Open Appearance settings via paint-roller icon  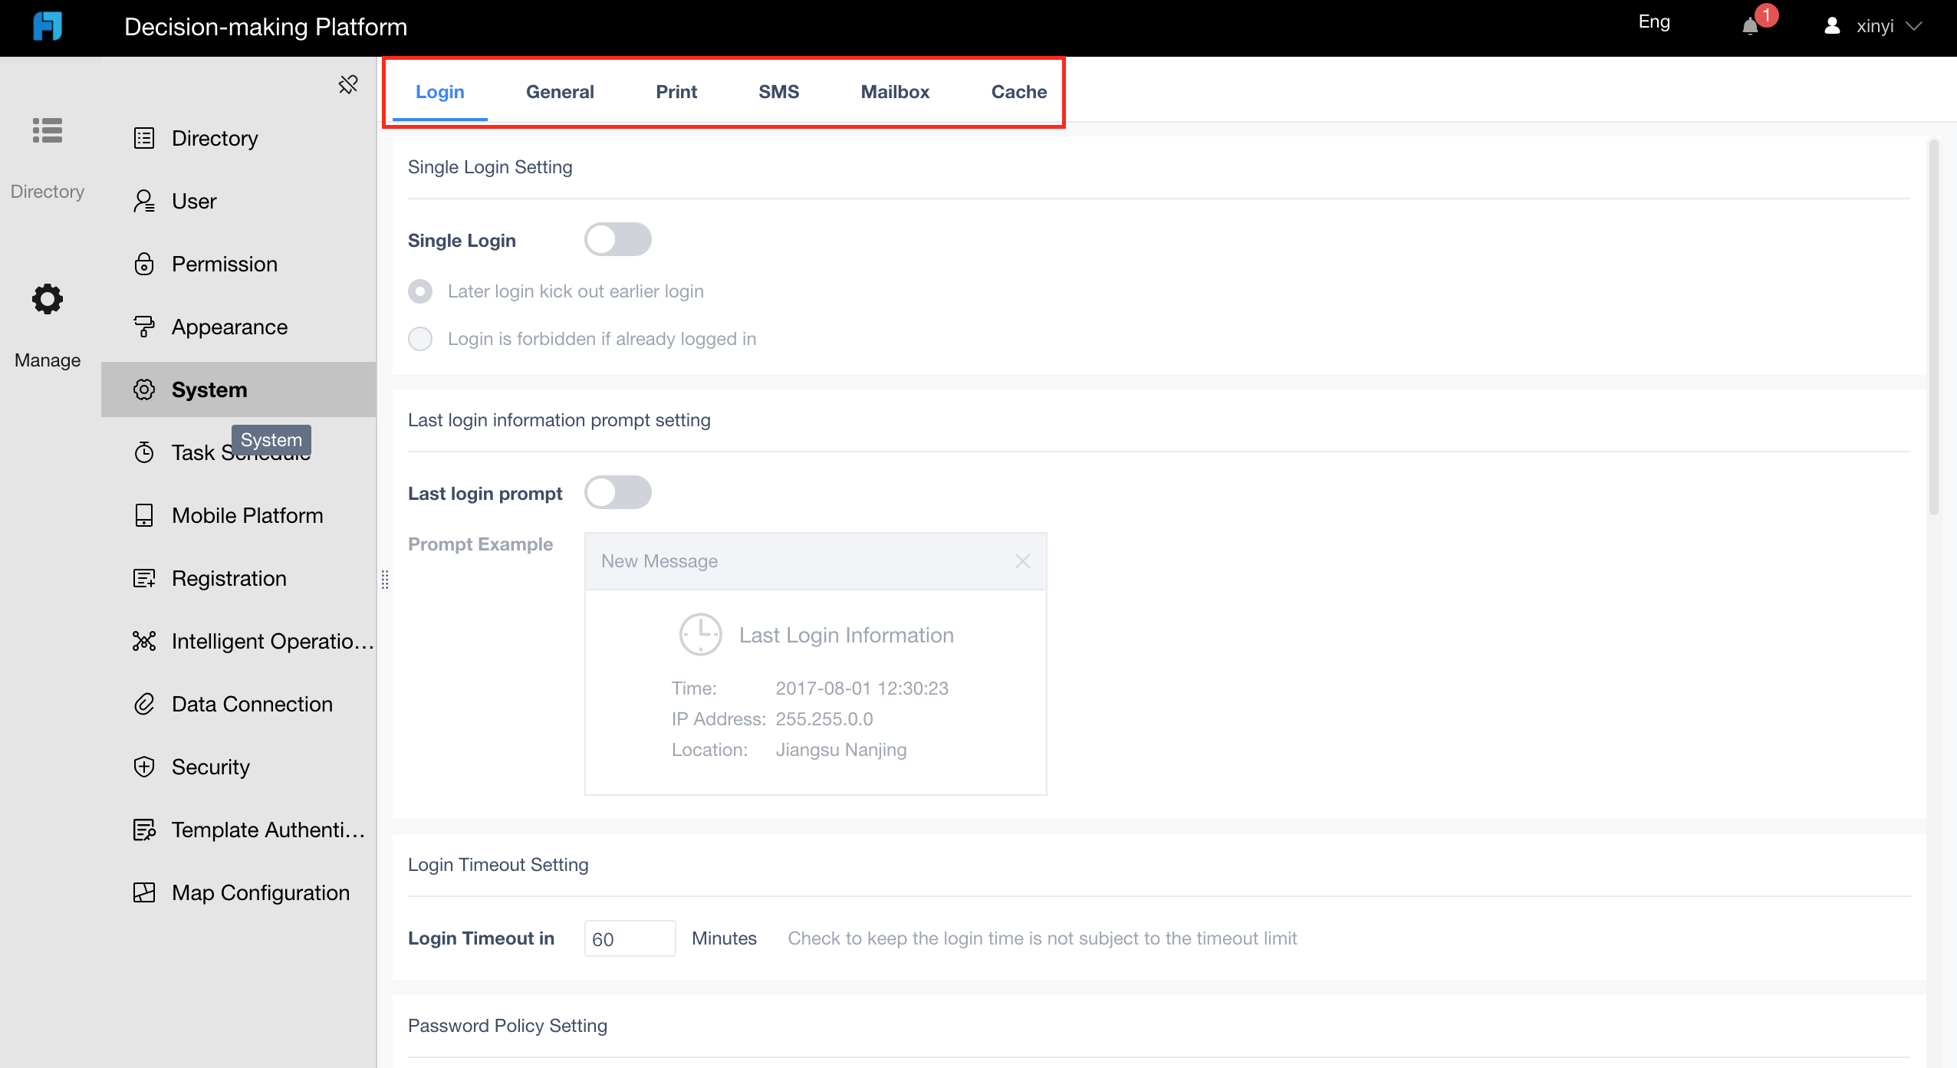144,327
